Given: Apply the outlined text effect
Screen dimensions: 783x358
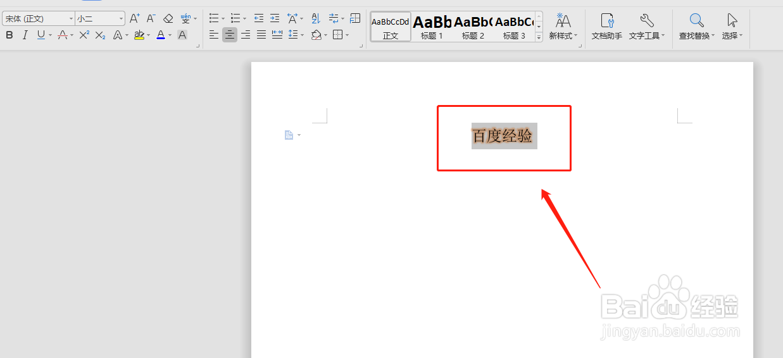Looking at the screenshot, I should click(118, 35).
